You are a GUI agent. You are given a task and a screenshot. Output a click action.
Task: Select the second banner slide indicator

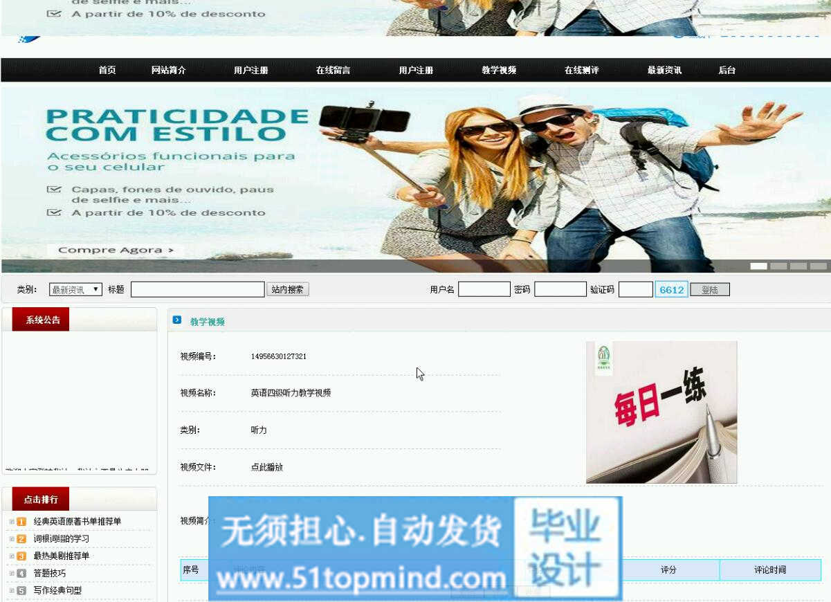click(x=779, y=266)
